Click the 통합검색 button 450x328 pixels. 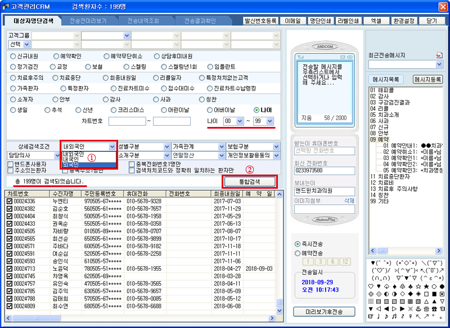[x=250, y=181]
